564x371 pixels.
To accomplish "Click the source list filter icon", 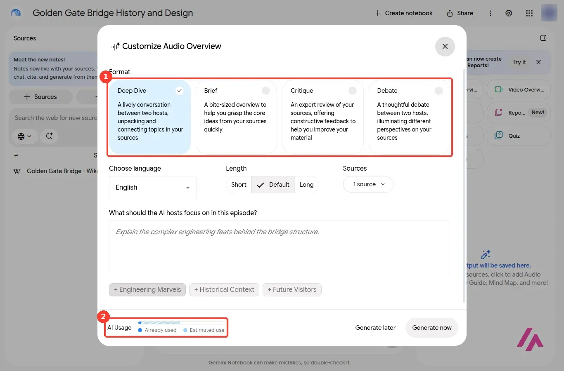I will coord(17,155).
